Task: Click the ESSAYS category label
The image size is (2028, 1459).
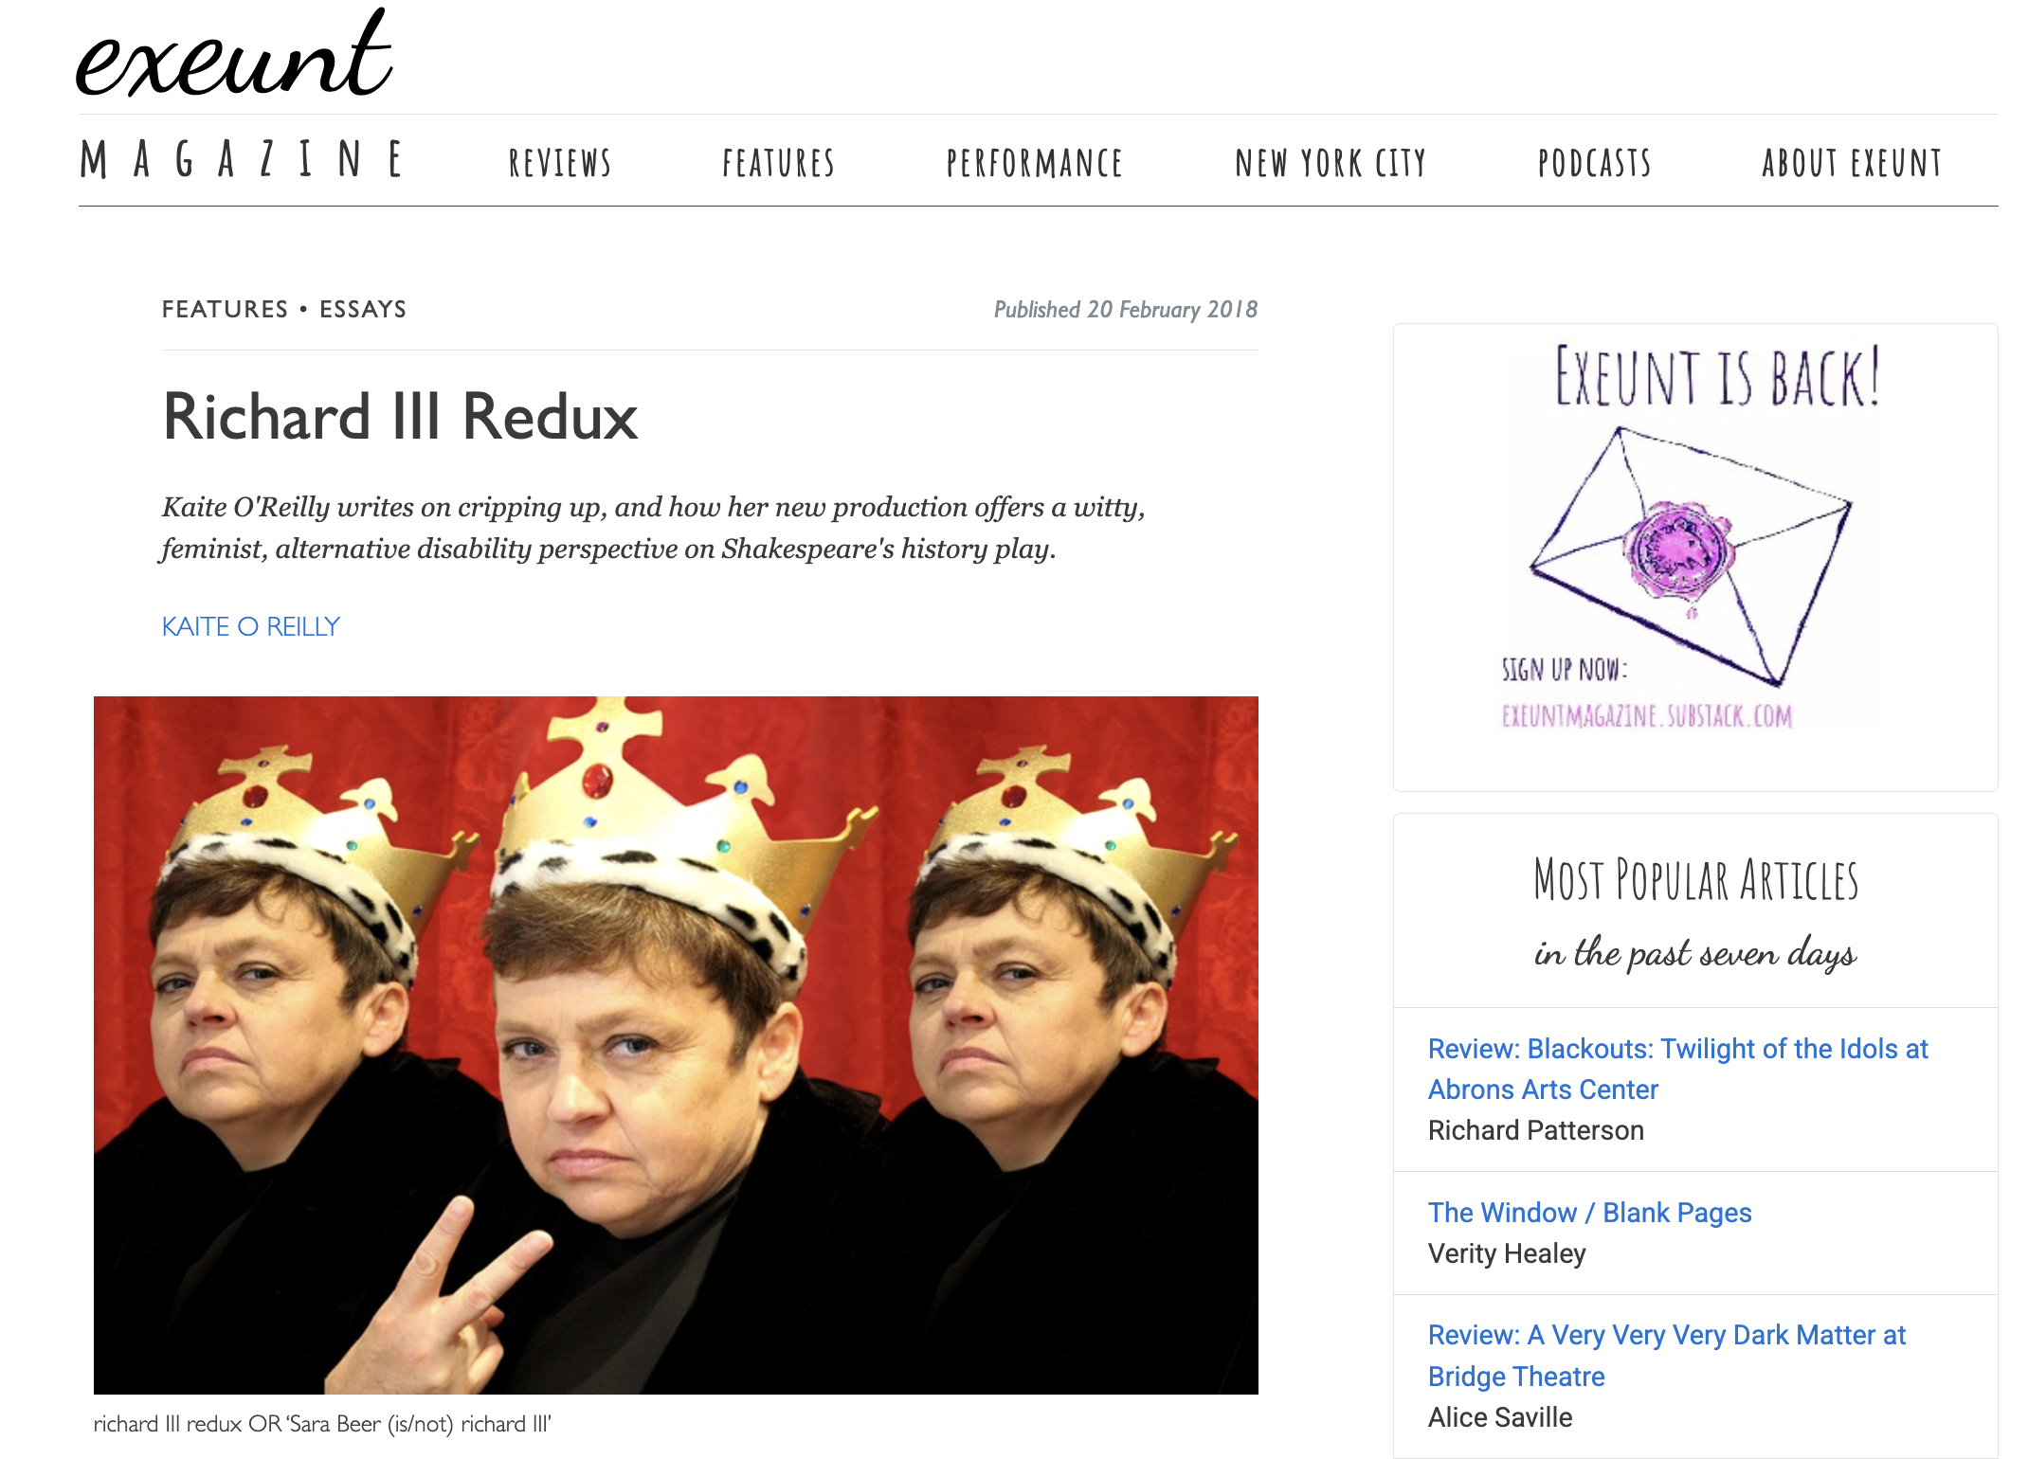Action: 363,309
